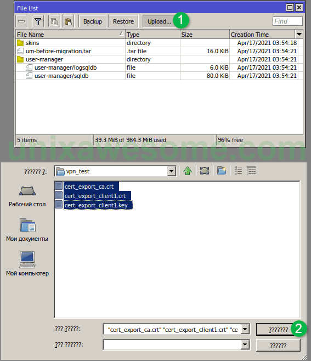
Task: Click the Backup button
Action: (93, 21)
